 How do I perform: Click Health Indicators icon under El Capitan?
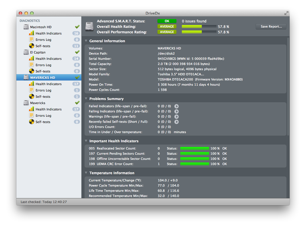pos(31,59)
